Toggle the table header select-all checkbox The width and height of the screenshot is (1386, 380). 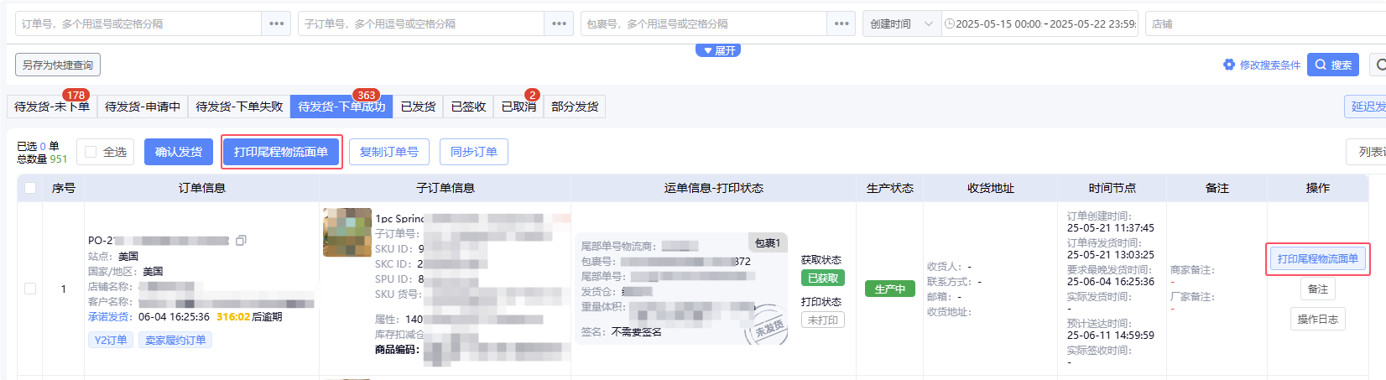(x=30, y=188)
